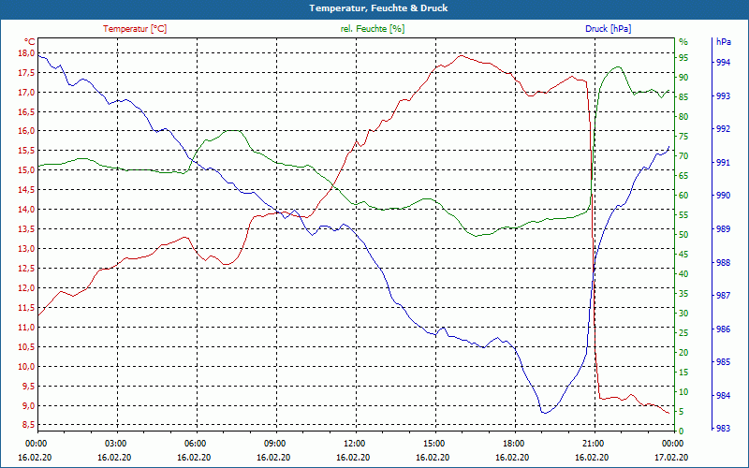Click the '987' pressure axis value

(x=723, y=296)
